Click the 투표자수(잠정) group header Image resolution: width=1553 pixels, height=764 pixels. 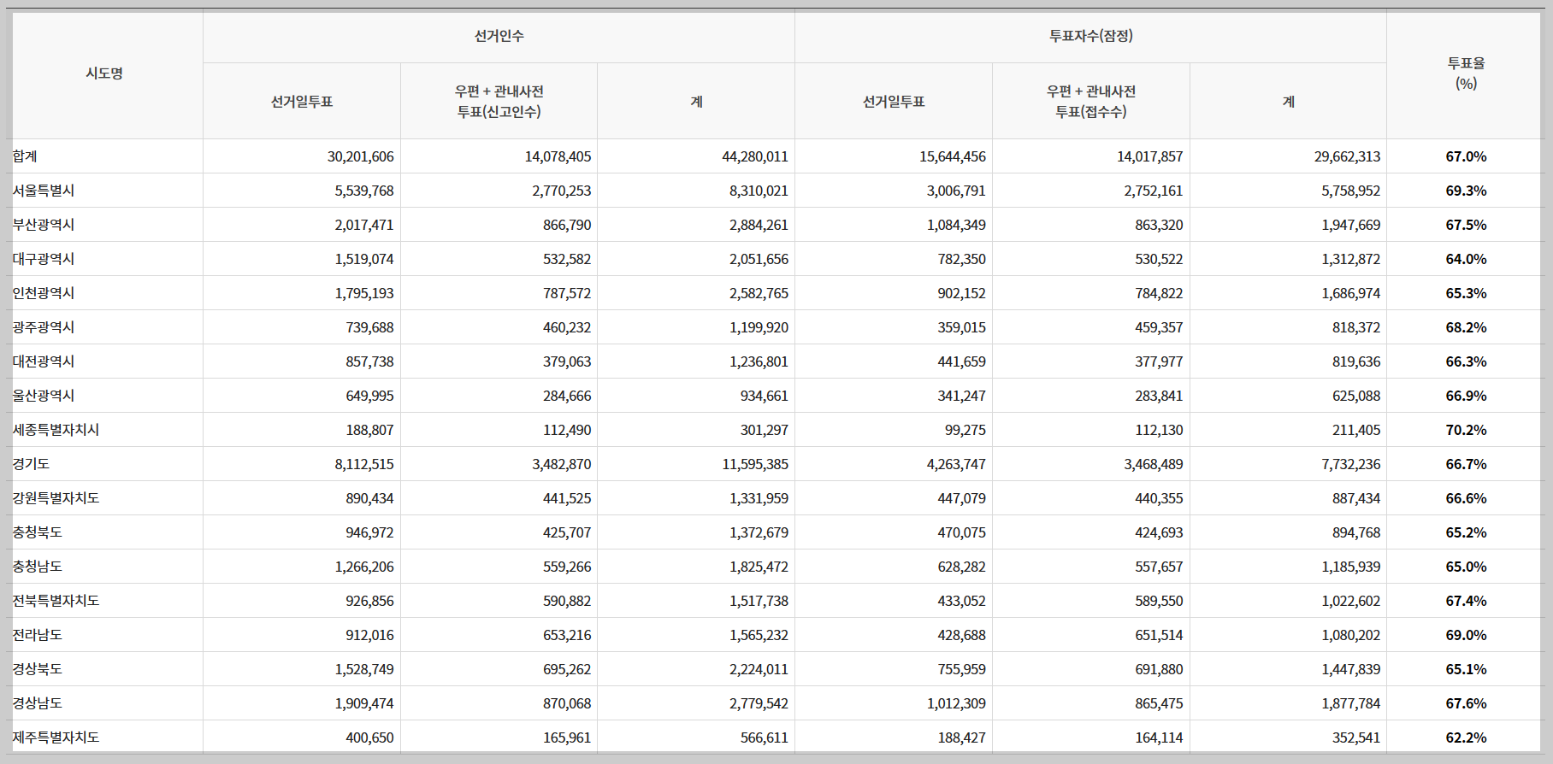(1090, 36)
